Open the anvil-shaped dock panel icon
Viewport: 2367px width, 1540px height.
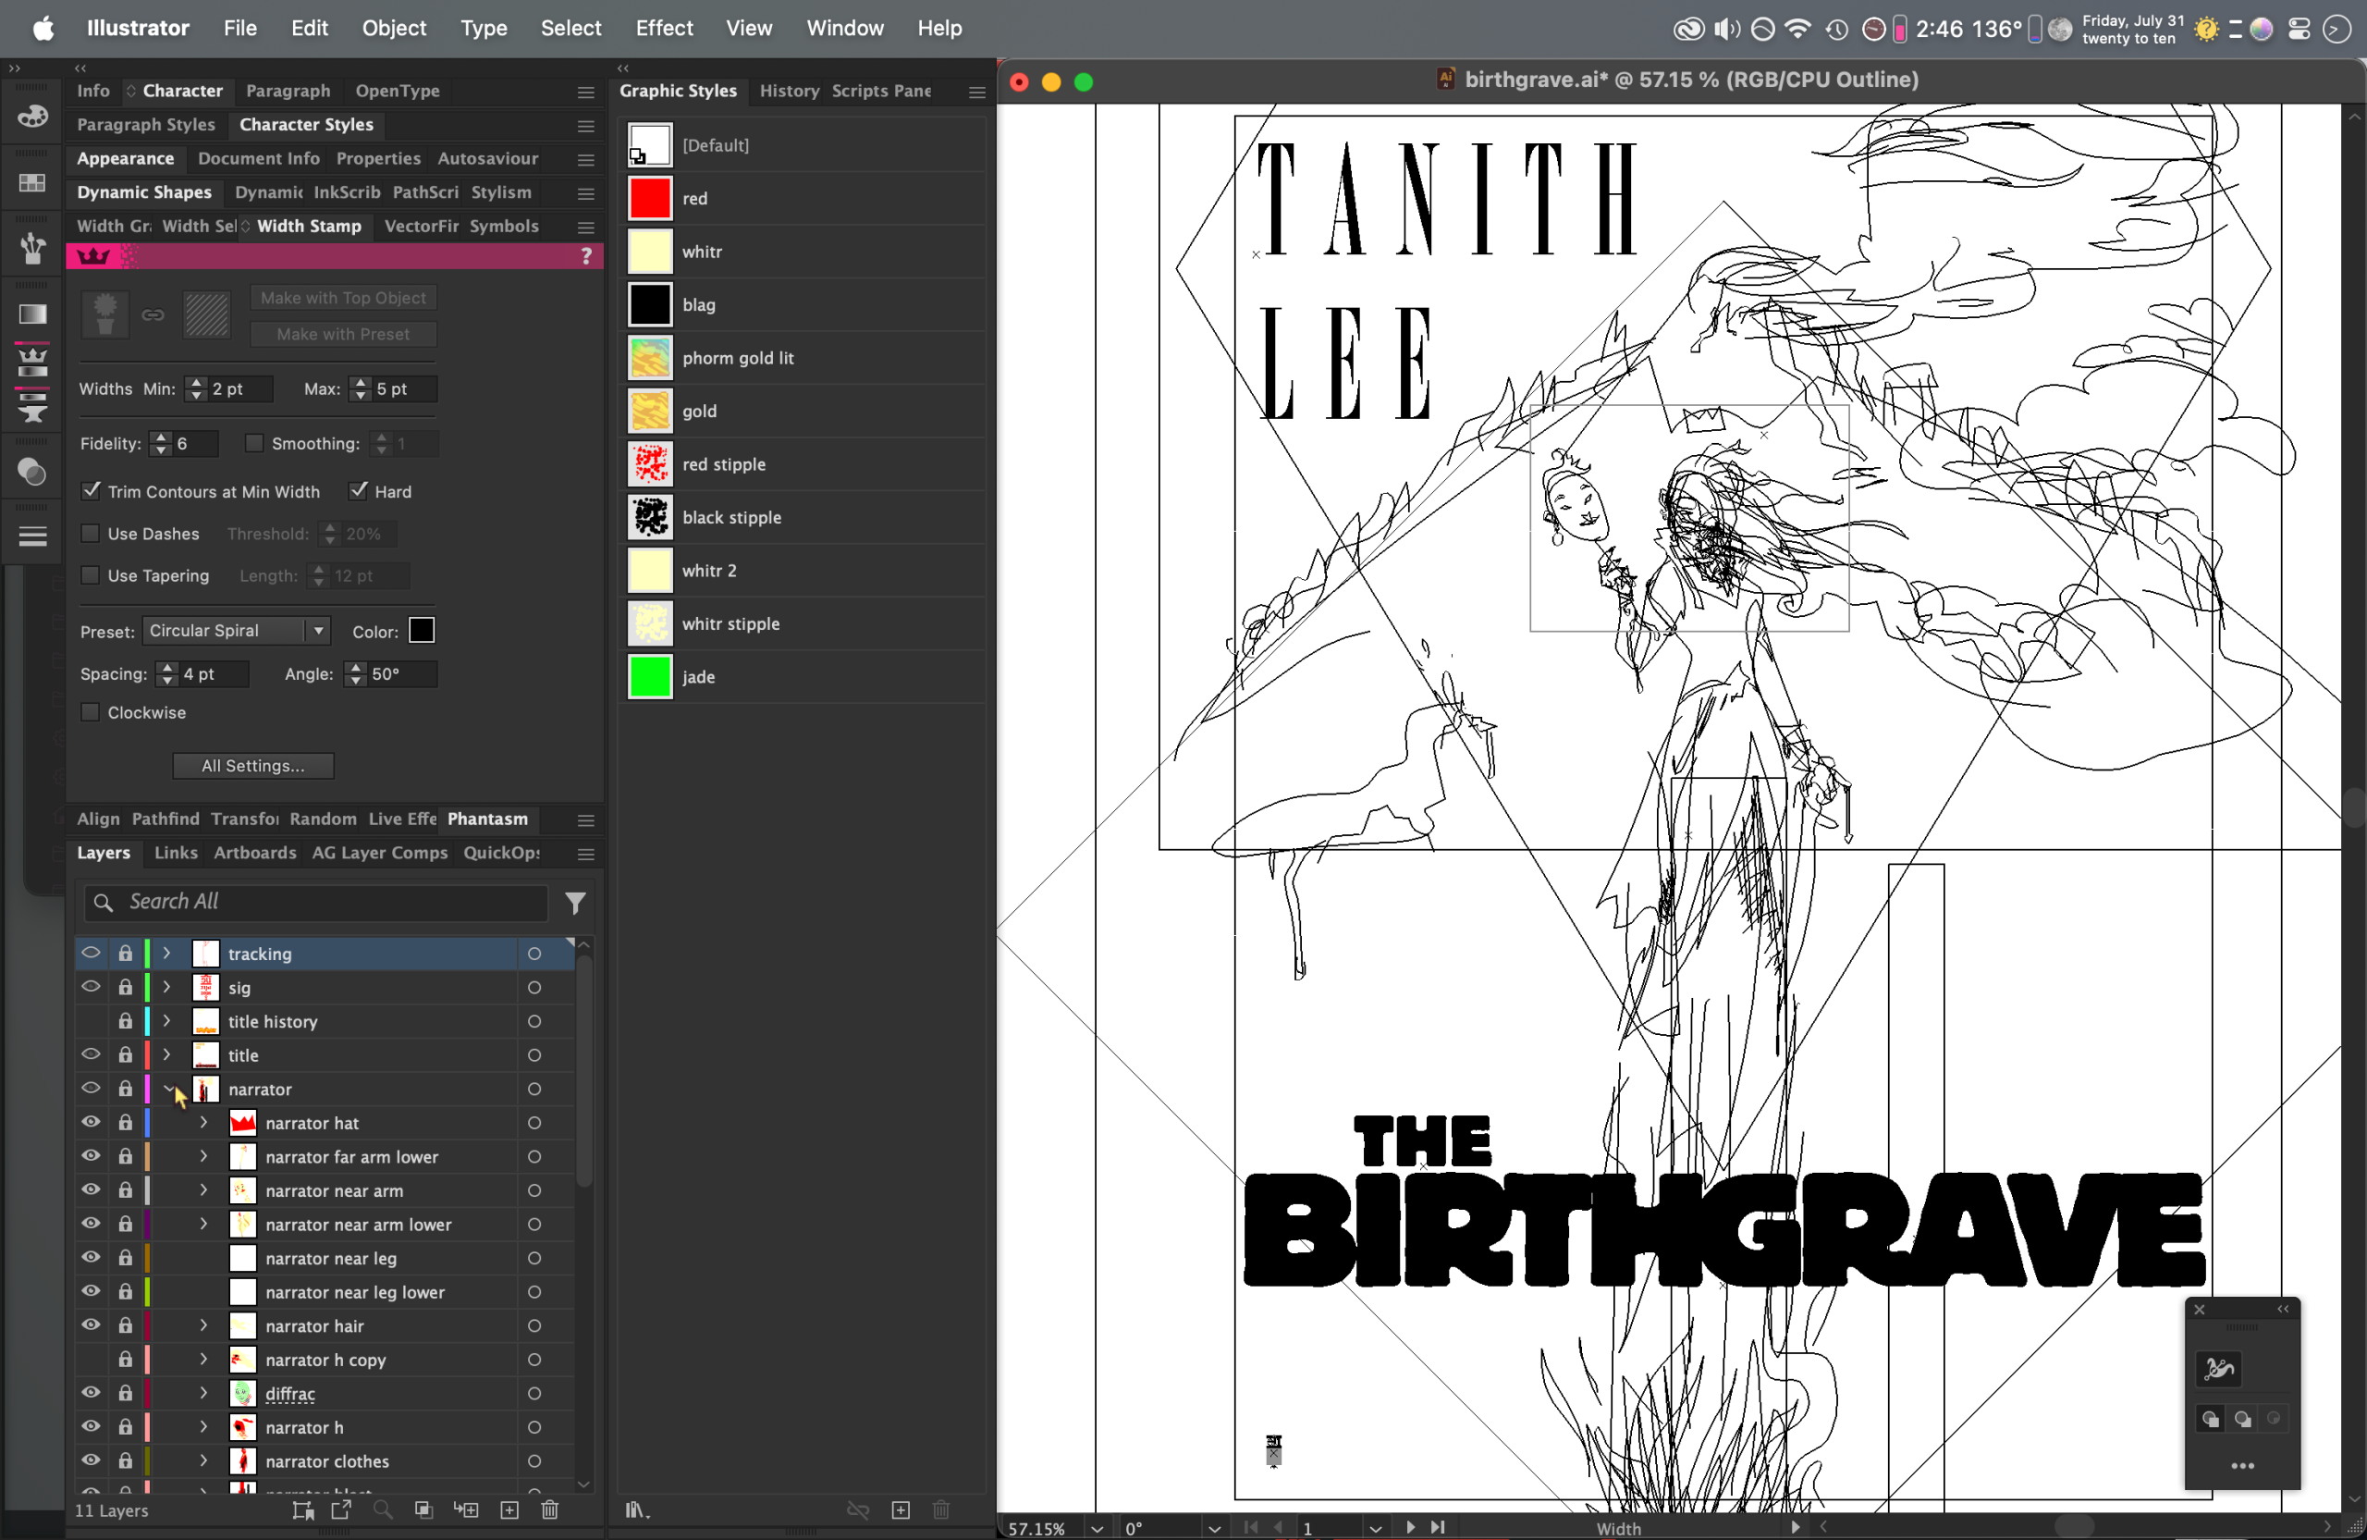pyautogui.click(x=31, y=407)
